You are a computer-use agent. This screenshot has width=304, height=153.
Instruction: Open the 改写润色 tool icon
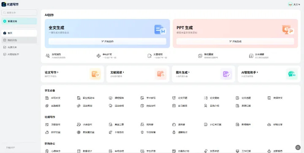pyautogui.click(x=47, y=56)
